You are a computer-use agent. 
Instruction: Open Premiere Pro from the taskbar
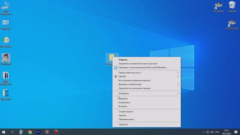38,132
